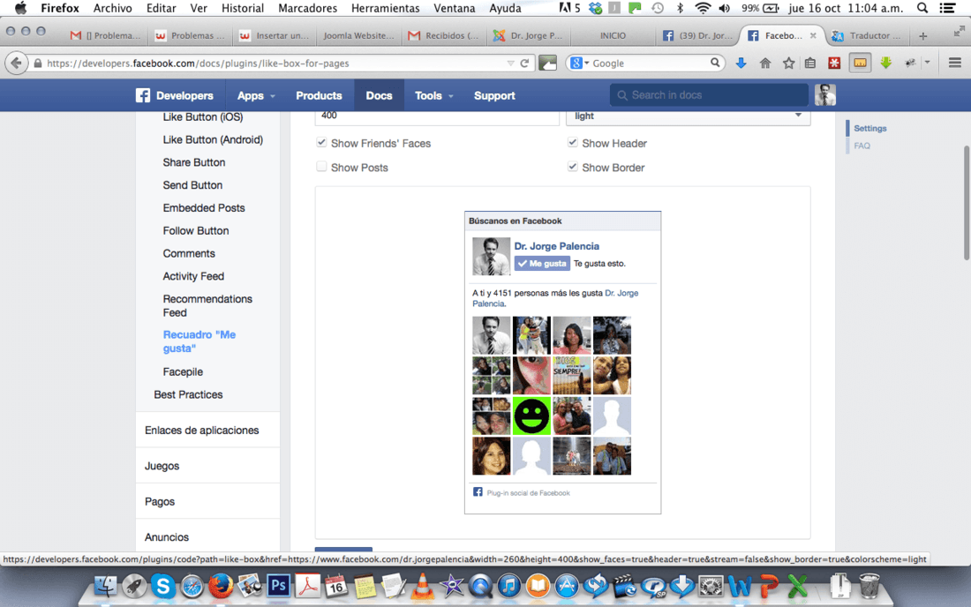
Task: Bookmark this page with the star icon
Action: click(x=788, y=64)
